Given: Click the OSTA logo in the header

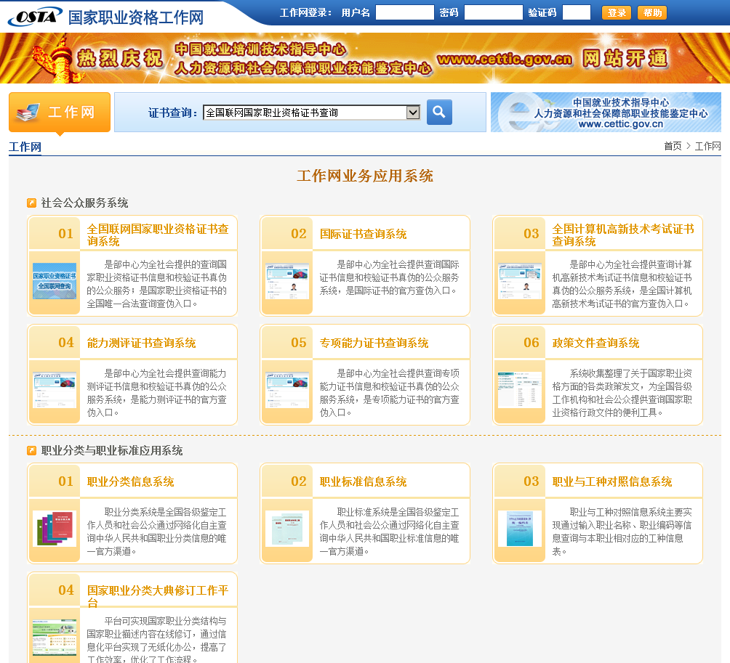Looking at the screenshot, I should [x=35, y=17].
